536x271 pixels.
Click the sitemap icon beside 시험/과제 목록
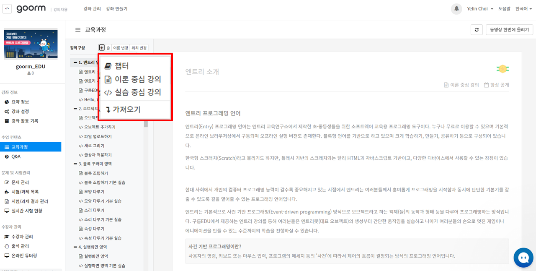[7, 192]
